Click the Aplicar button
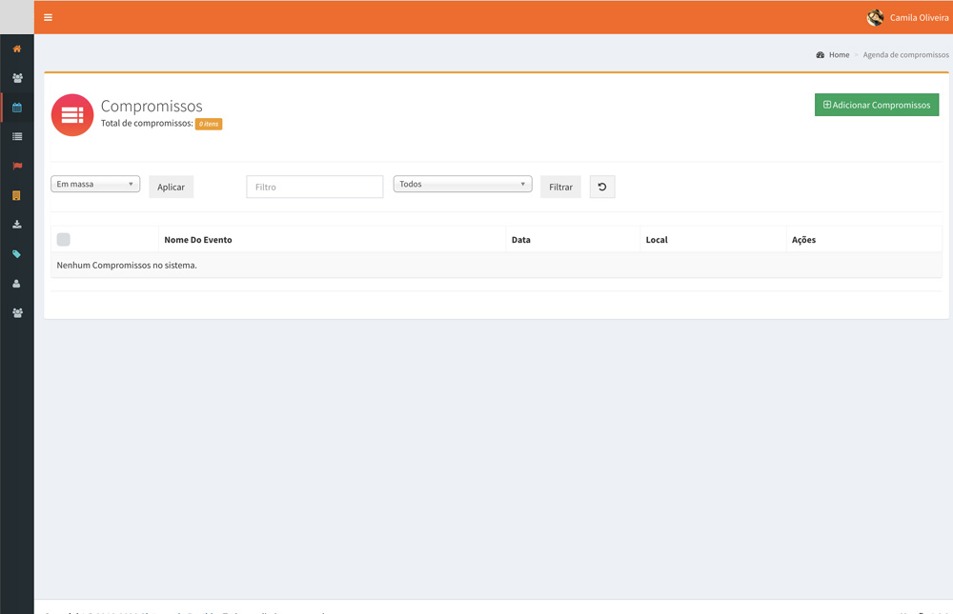953x614 pixels. tap(171, 187)
